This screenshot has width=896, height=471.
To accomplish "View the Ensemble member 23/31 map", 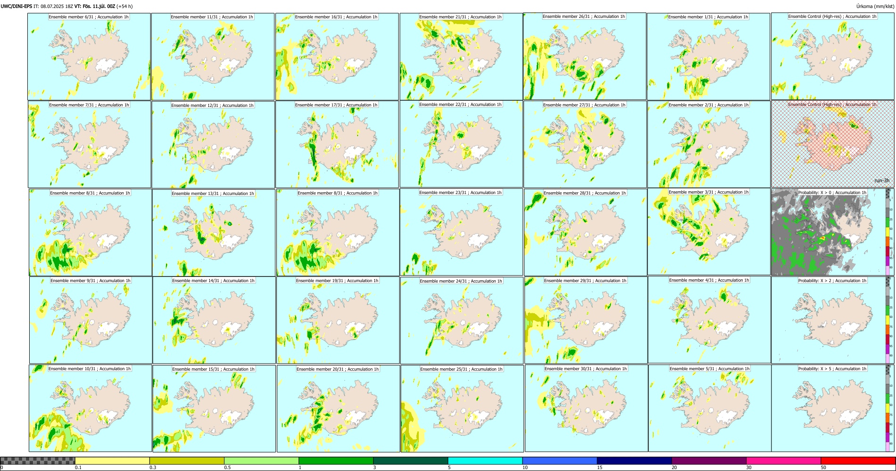I will coord(462,232).
